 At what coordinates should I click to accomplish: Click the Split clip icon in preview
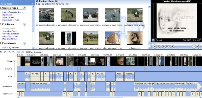(194, 47)
